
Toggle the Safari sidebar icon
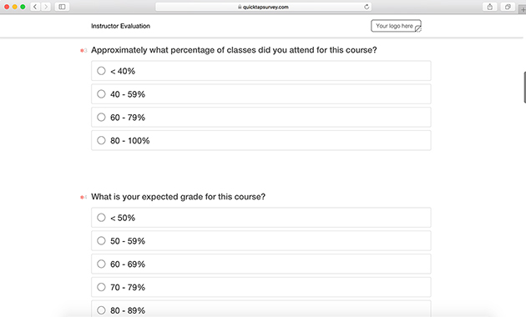tap(62, 7)
